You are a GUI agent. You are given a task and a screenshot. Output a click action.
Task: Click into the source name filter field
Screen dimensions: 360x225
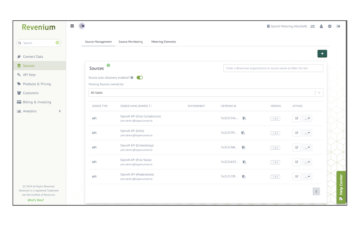coord(273,68)
